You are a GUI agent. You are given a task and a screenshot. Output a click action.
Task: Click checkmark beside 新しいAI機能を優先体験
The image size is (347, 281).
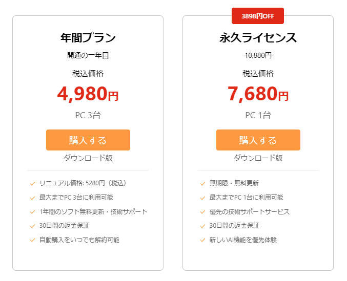(203, 240)
